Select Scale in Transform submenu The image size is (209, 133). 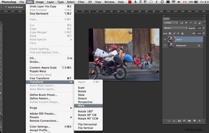(88, 88)
